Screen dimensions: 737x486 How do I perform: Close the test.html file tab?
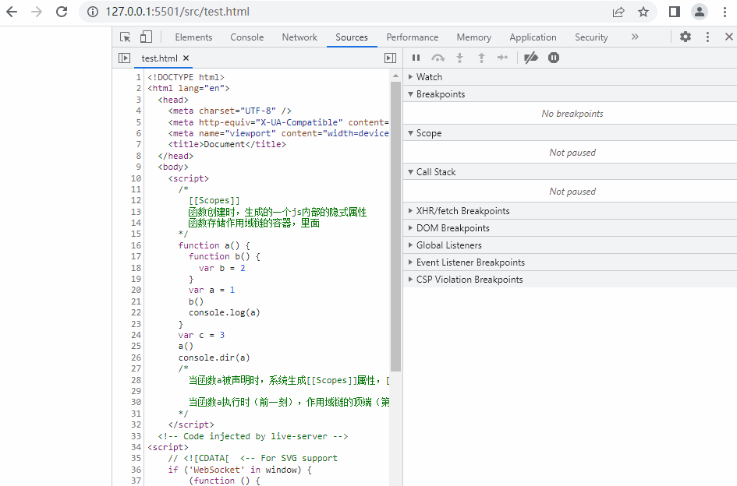(186, 58)
